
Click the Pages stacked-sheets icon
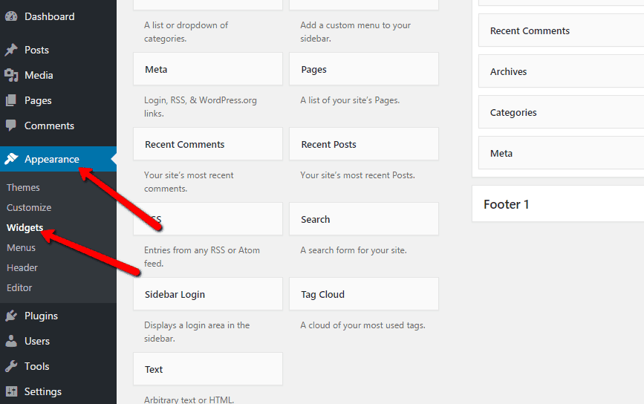pos(11,100)
